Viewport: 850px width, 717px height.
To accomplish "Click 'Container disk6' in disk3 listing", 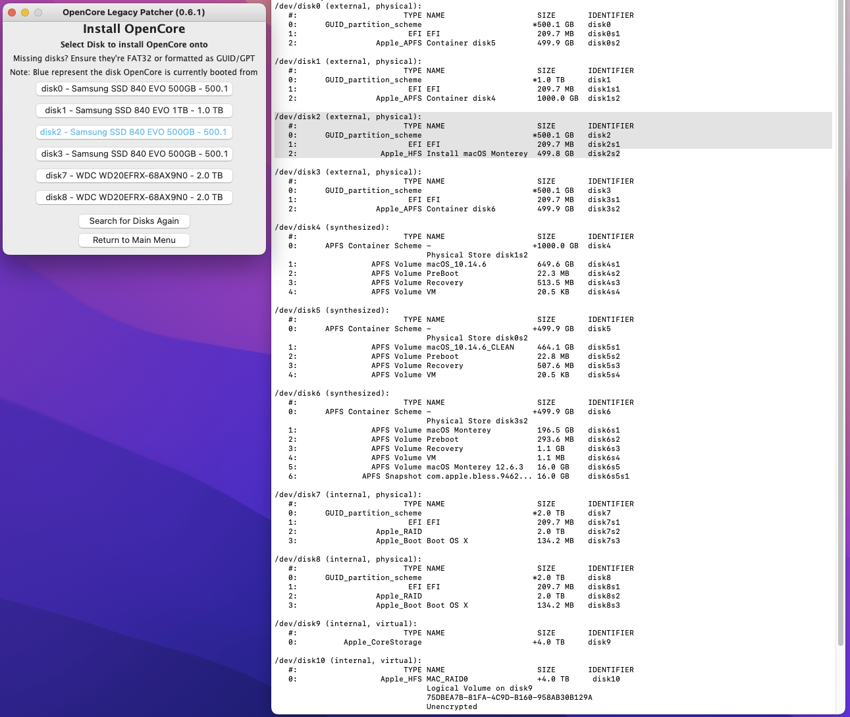I will tap(461, 209).
